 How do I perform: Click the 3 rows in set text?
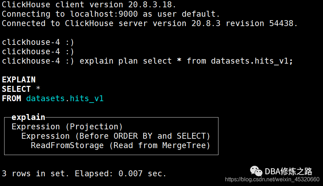pyautogui.click(x=35, y=173)
